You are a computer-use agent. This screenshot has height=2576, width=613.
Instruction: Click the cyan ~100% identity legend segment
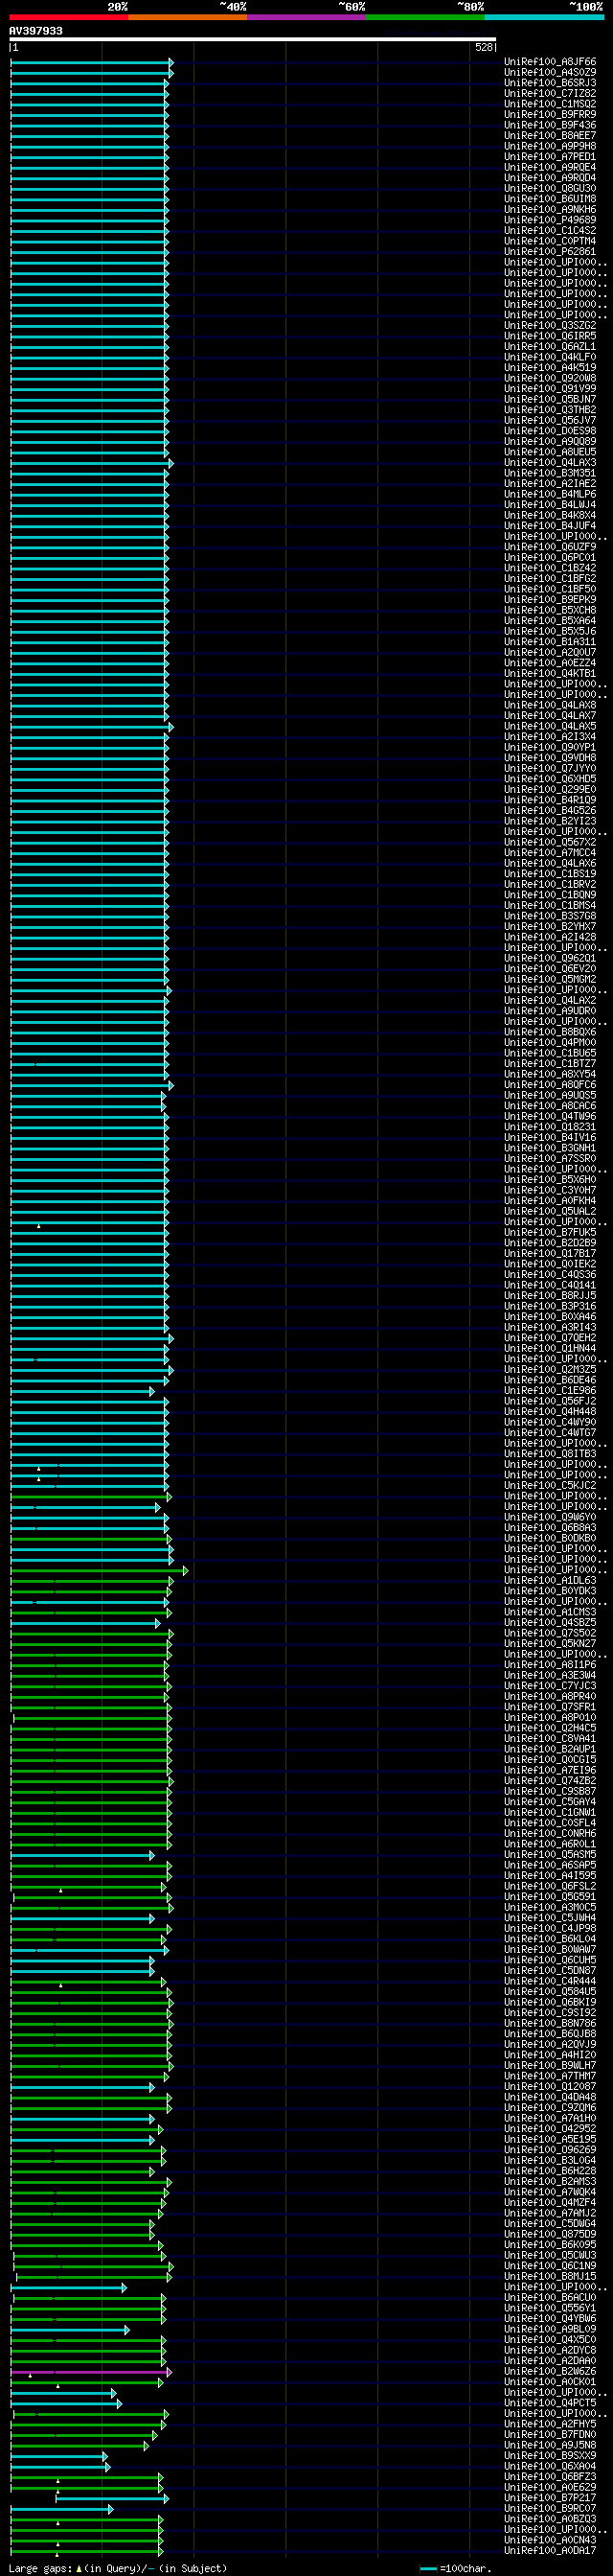pos(544,17)
